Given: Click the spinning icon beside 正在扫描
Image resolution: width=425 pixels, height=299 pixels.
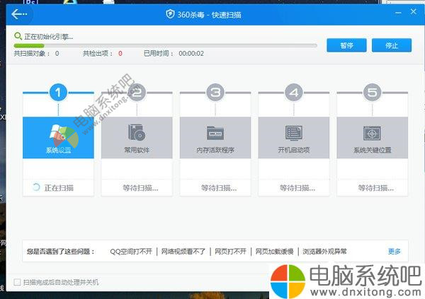Looking at the screenshot, I should click(36, 187).
